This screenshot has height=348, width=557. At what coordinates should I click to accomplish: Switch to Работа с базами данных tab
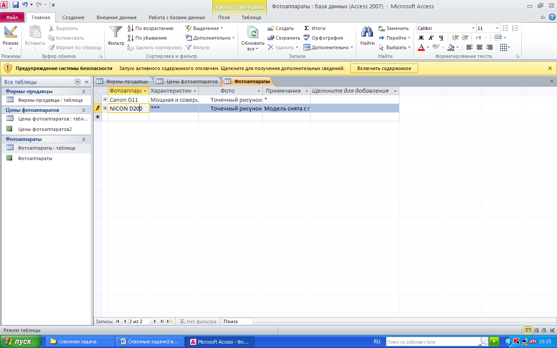(177, 17)
